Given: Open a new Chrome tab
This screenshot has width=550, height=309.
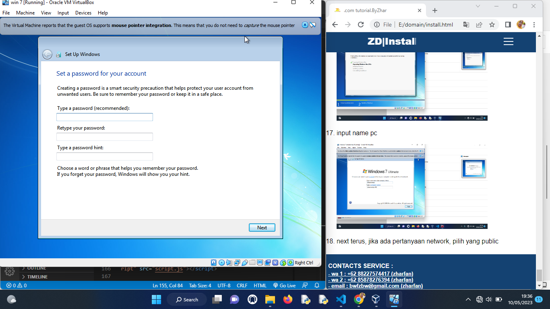Looking at the screenshot, I should point(434,10).
